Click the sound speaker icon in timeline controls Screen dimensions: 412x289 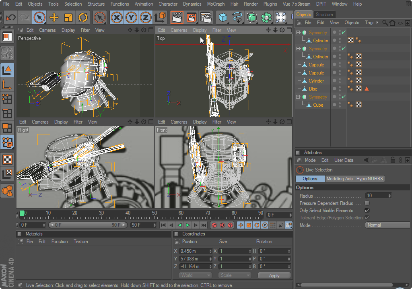281,225
